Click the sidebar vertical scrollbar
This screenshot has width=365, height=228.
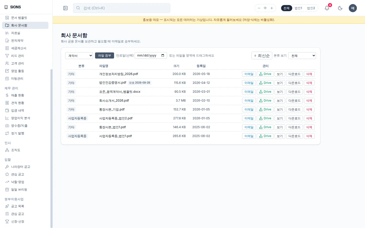(51, 148)
